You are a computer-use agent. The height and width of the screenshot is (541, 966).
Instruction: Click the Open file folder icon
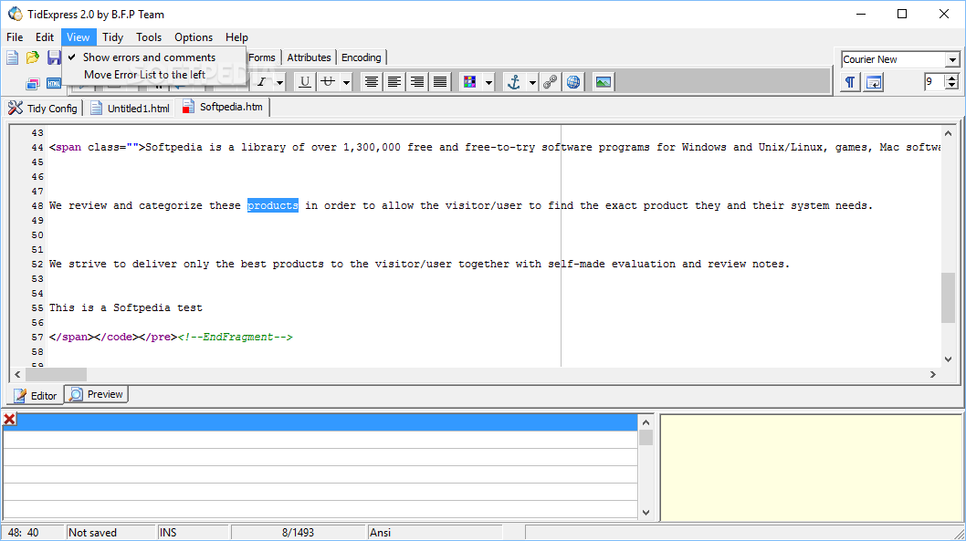click(x=33, y=57)
